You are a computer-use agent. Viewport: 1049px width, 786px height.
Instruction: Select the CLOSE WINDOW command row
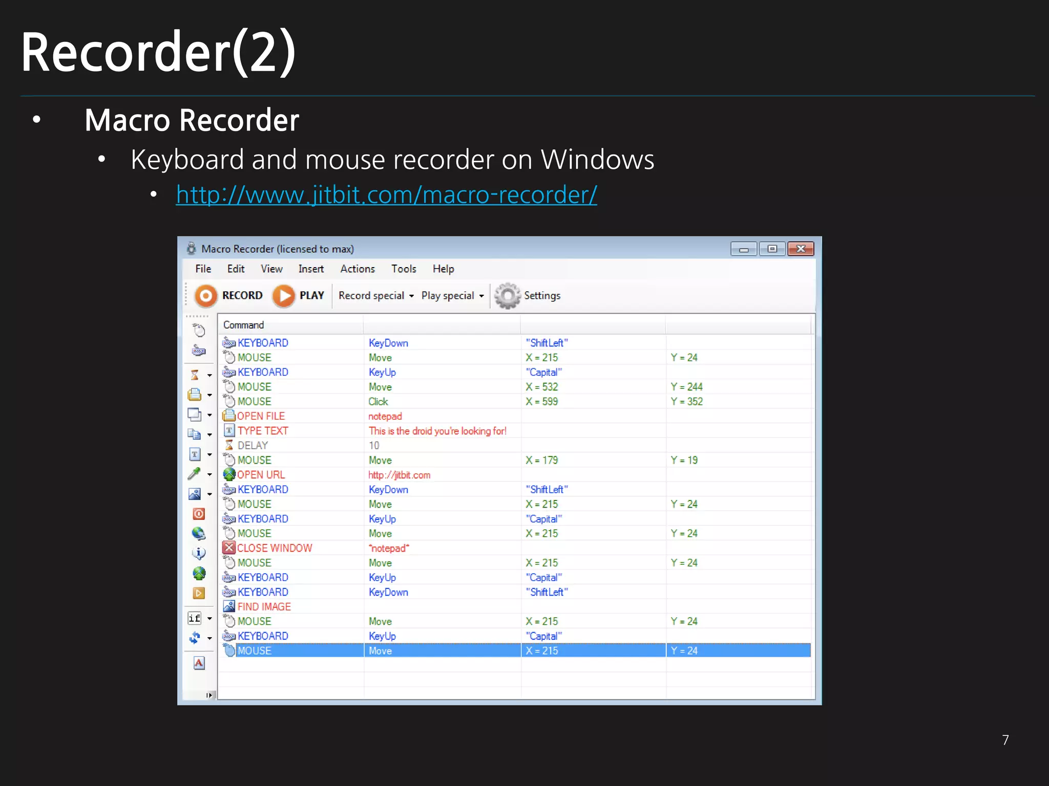(x=515, y=548)
